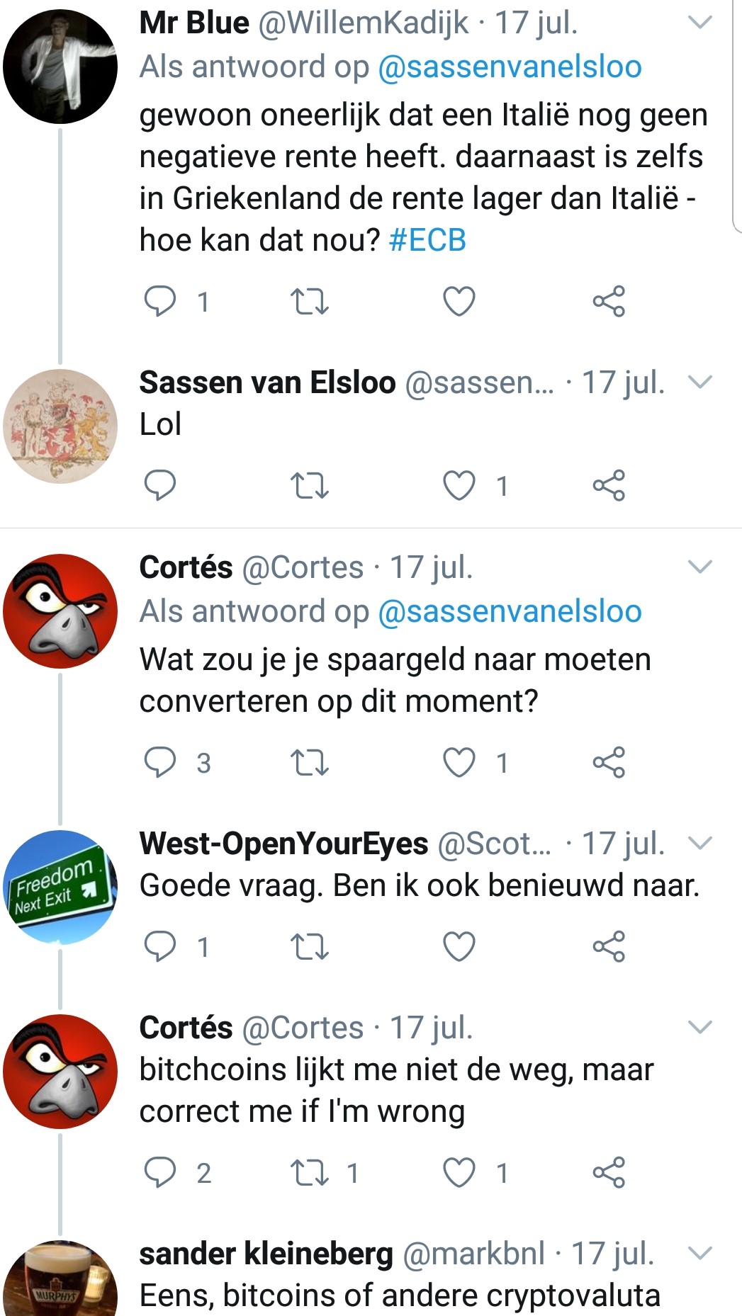The height and width of the screenshot is (1316, 742).
Task: Reply to Cortés' spaargeld question tweet
Action: click(x=160, y=762)
